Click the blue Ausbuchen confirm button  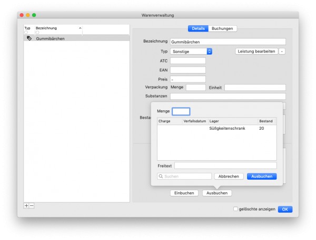262,176
